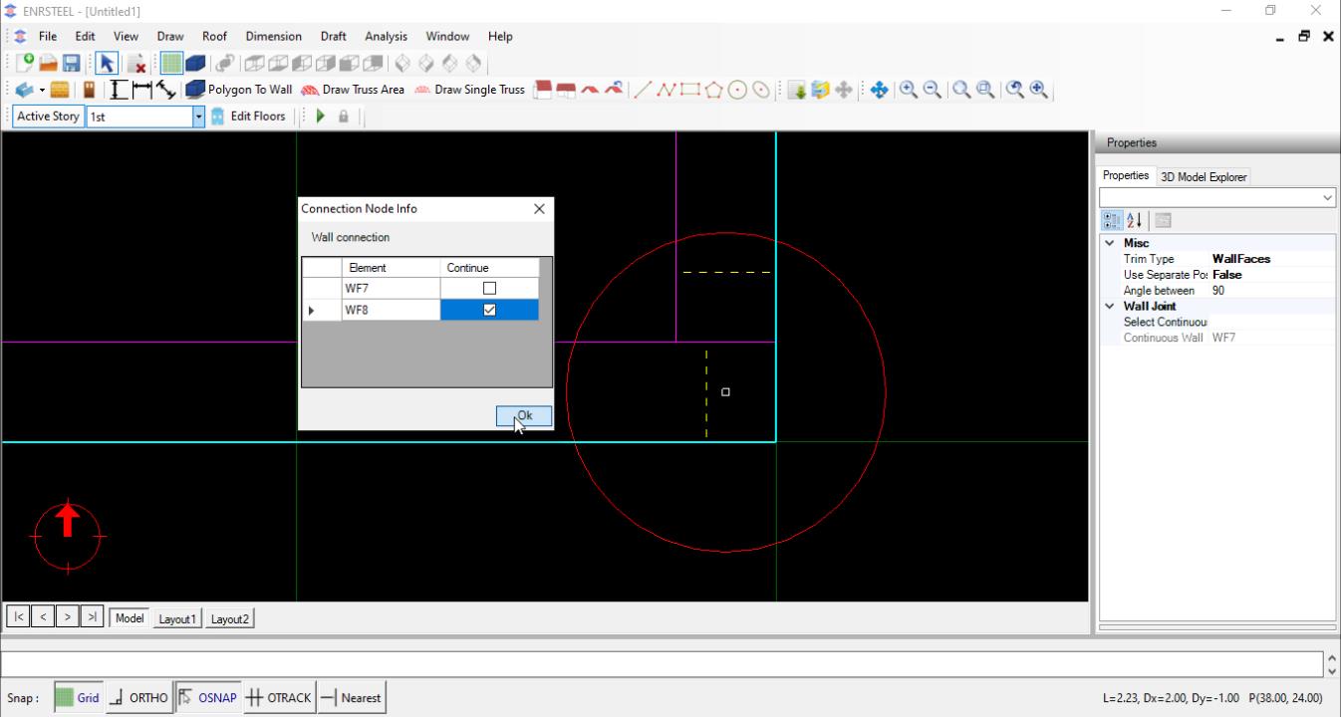
Task: Click the green Run play icon
Action: (320, 117)
